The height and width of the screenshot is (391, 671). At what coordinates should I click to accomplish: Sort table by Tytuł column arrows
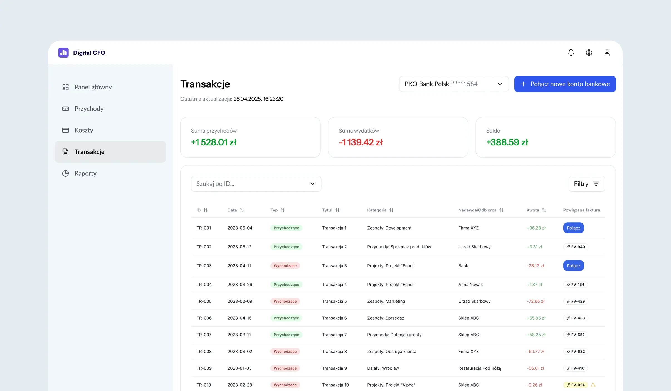(x=337, y=210)
